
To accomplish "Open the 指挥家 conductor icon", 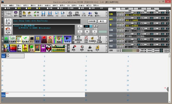I will 68,39.
